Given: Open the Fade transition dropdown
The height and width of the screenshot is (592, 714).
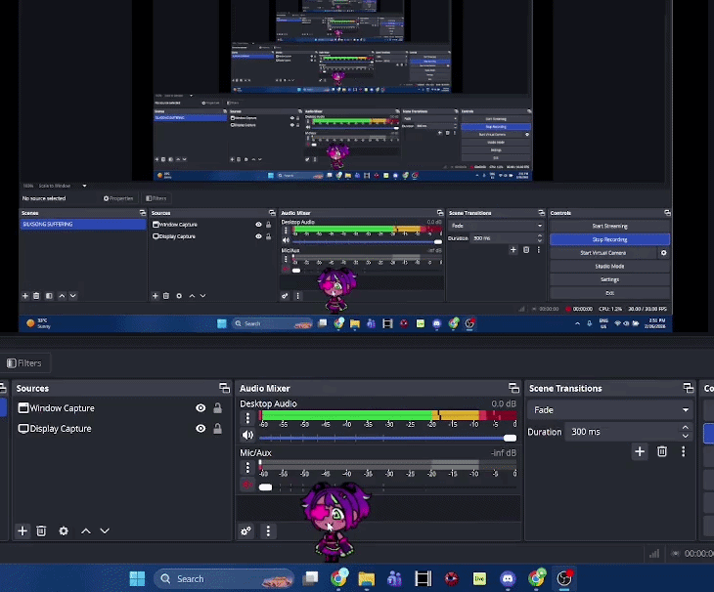Looking at the screenshot, I should coord(611,410).
